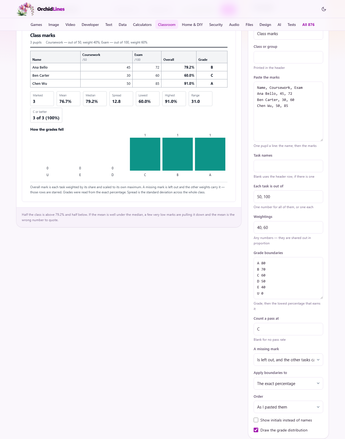The width and height of the screenshot is (345, 439).
Task: Edit the Each task is out of field
Action: tap(288, 197)
